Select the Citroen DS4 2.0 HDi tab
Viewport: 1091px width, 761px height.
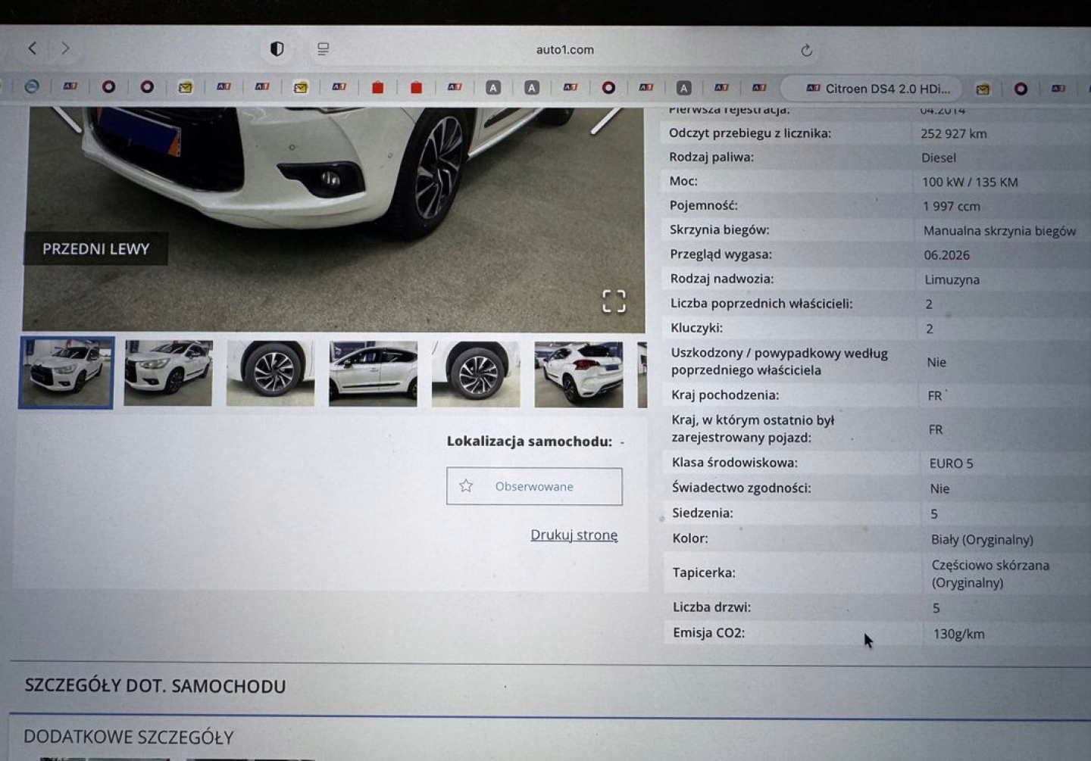point(871,89)
